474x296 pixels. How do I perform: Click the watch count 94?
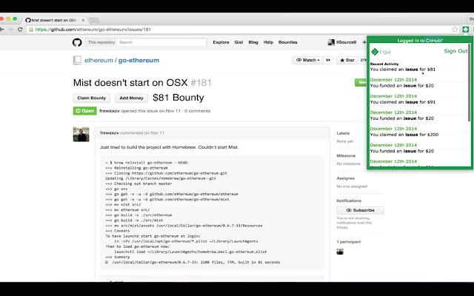click(328, 60)
